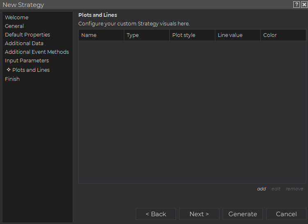Open the Input Parameters step

click(x=27, y=61)
